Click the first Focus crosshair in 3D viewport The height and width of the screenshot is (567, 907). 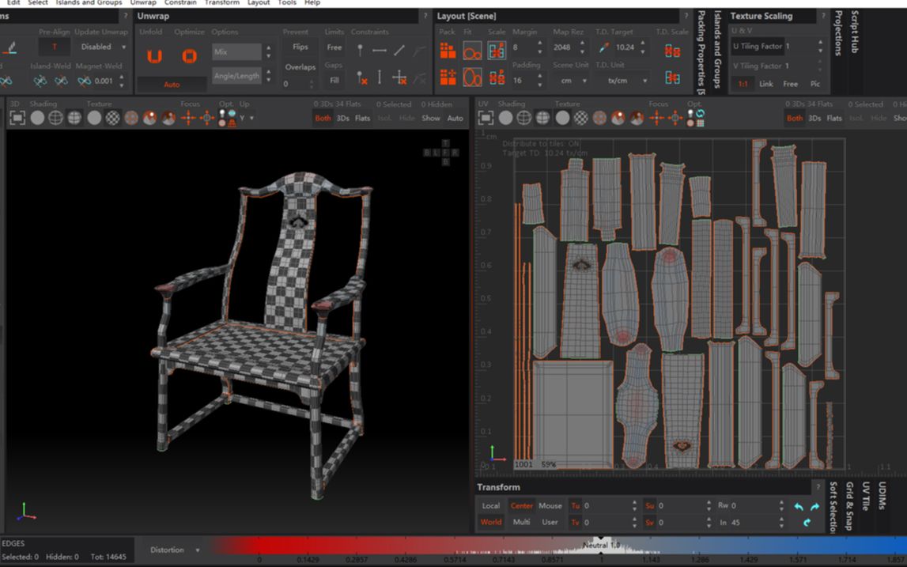(188, 118)
